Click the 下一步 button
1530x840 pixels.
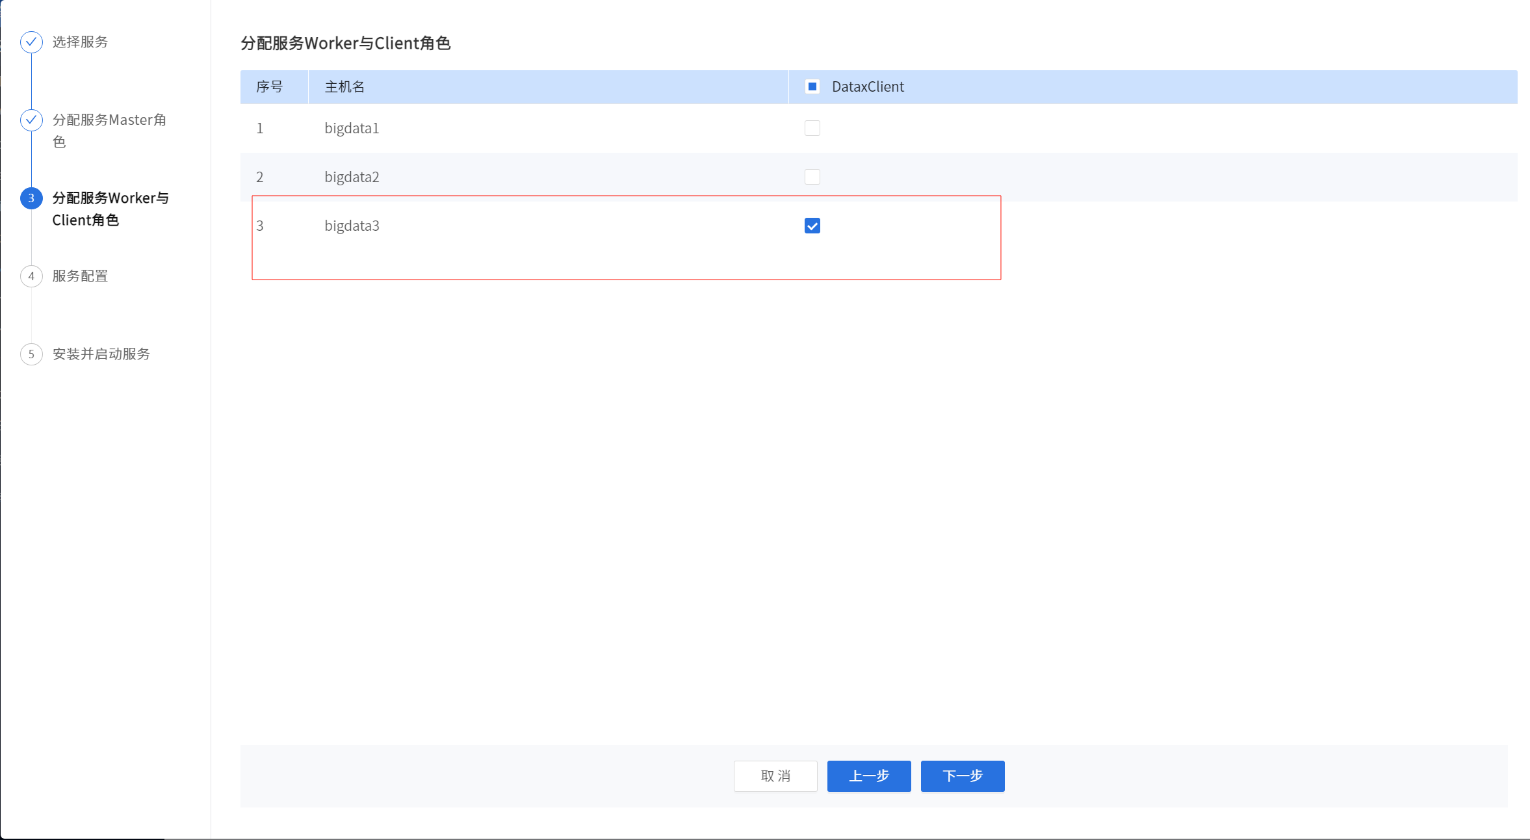[962, 776]
